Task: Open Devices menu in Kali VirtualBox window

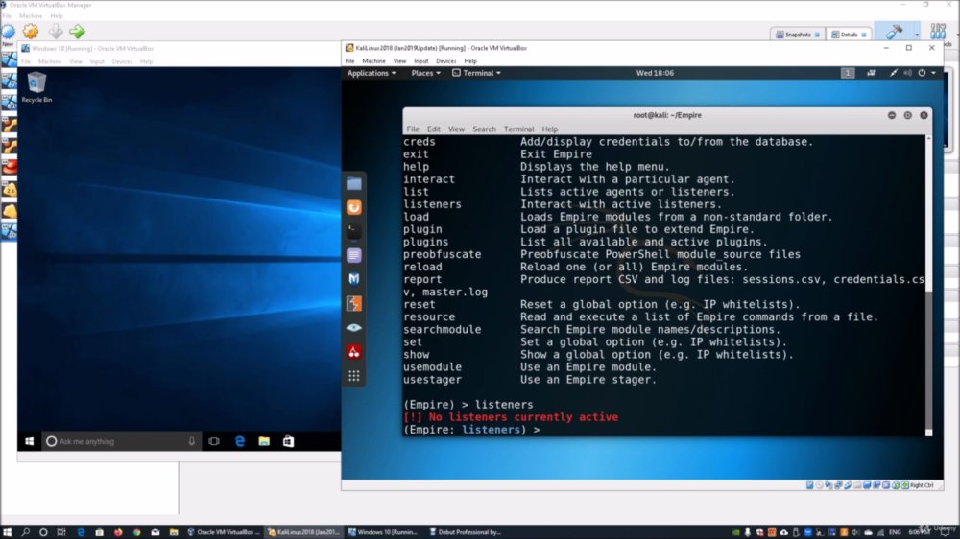Action: tap(445, 61)
